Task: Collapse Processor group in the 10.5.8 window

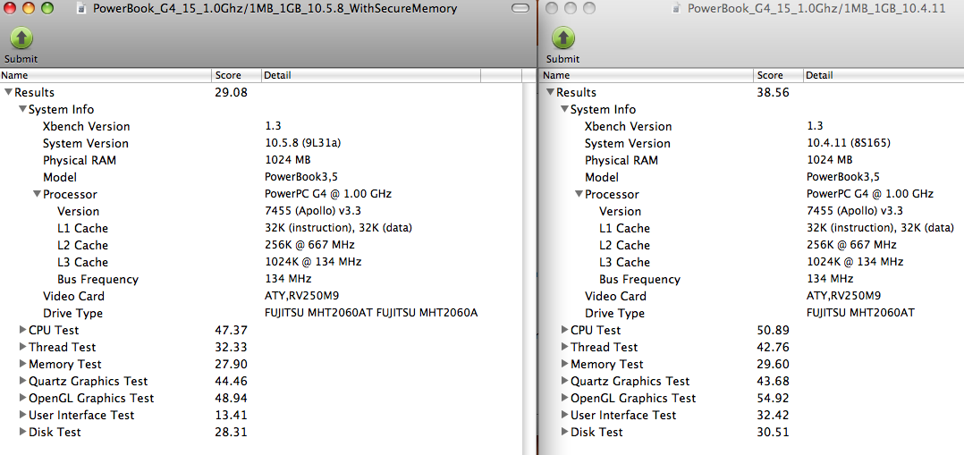Action: [37, 195]
